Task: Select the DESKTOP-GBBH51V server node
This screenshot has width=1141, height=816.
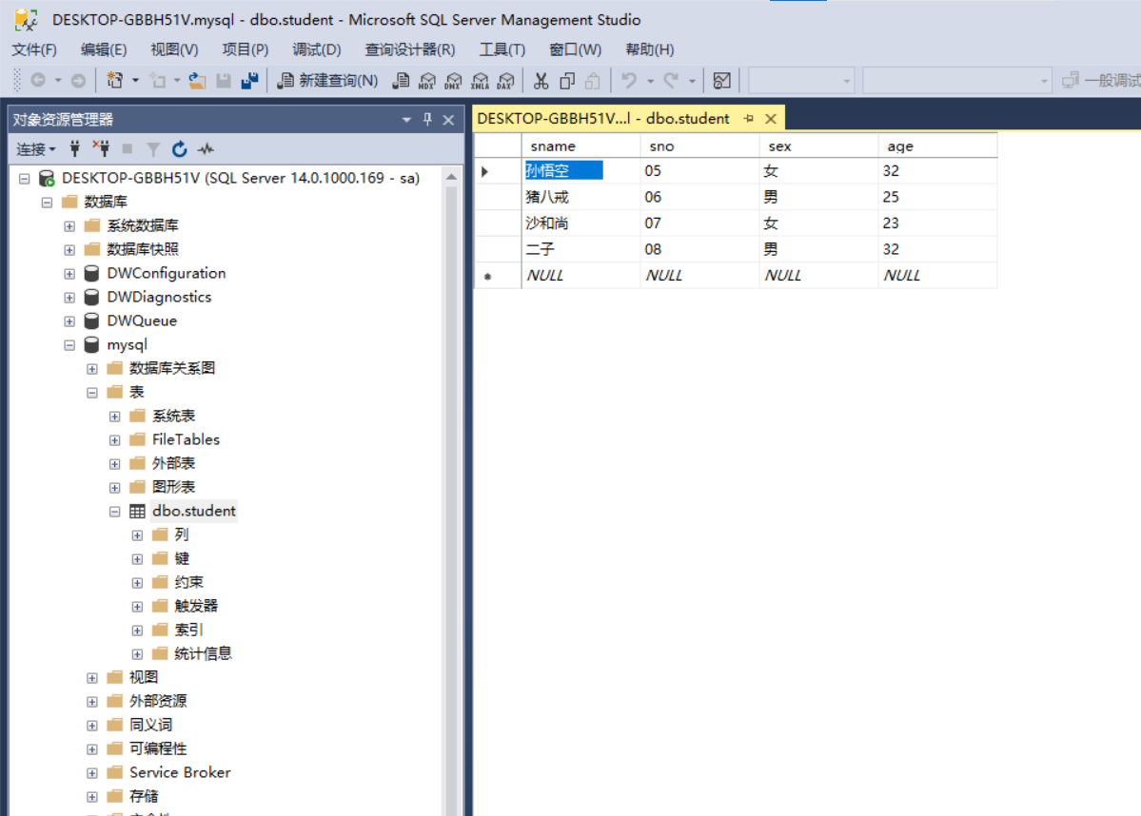Action: pyautogui.click(x=241, y=178)
